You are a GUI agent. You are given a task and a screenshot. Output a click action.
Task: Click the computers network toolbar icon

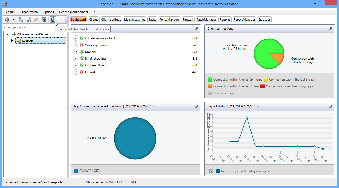21,20
